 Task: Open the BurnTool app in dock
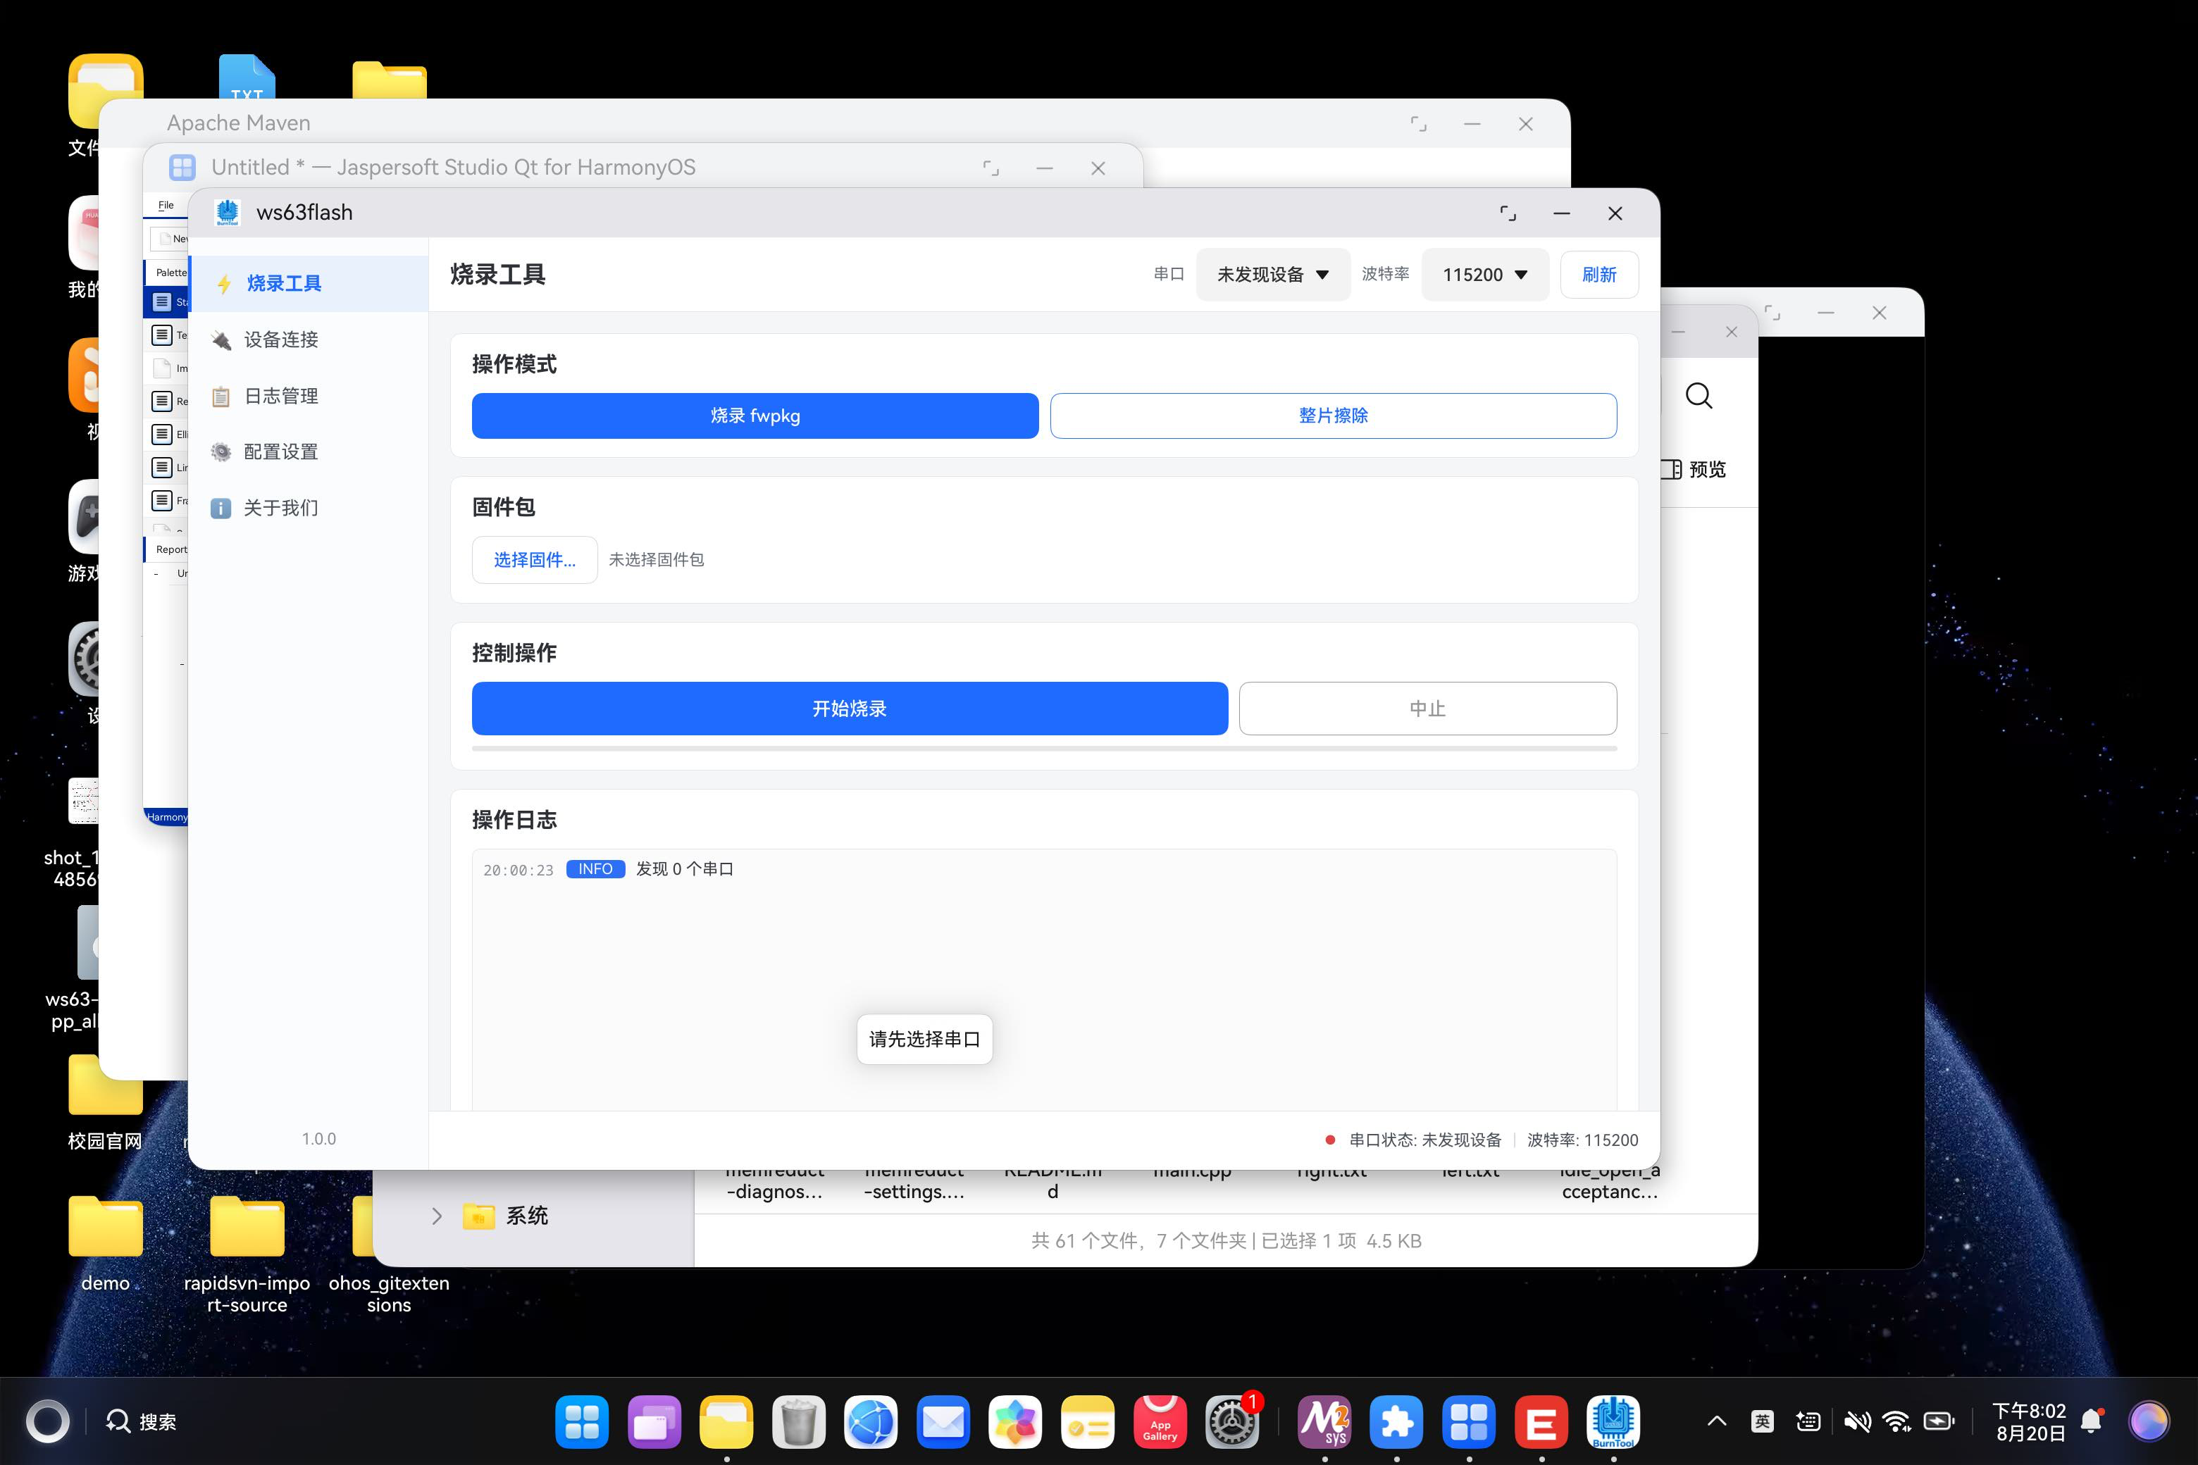pyautogui.click(x=1613, y=1422)
